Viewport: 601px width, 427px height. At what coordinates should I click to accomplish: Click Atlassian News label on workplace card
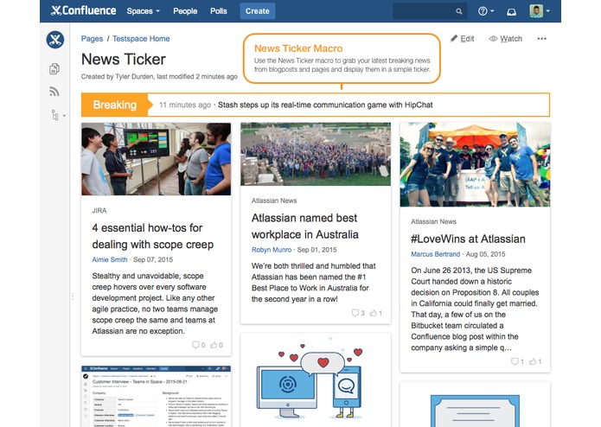(x=274, y=201)
